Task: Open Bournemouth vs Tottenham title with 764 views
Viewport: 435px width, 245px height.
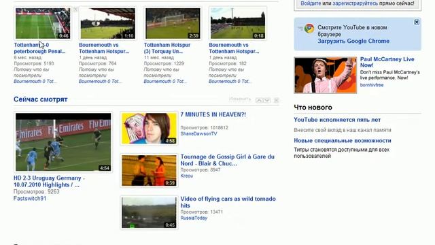Action: coord(104,48)
